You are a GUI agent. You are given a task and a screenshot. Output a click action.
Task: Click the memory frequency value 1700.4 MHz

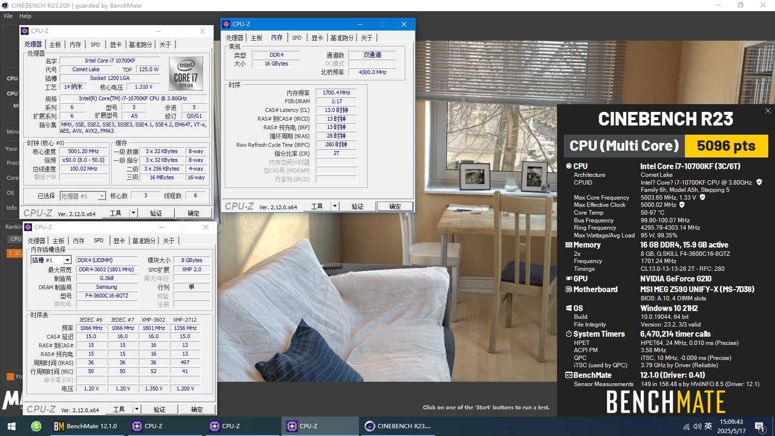tap(336, 93)
